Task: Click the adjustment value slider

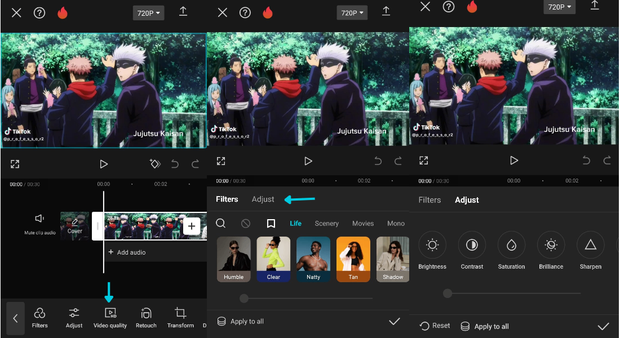Action: (512, 293)
